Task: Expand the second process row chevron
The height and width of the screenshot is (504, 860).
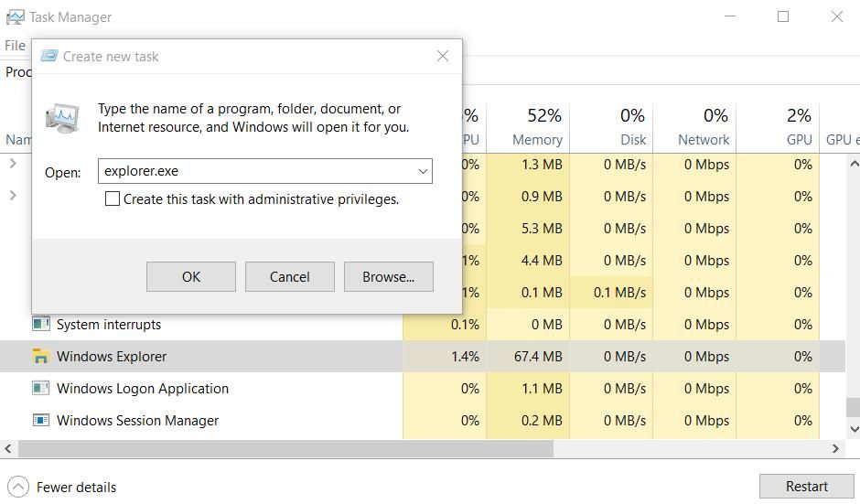Action: click(x=13, y=195)
